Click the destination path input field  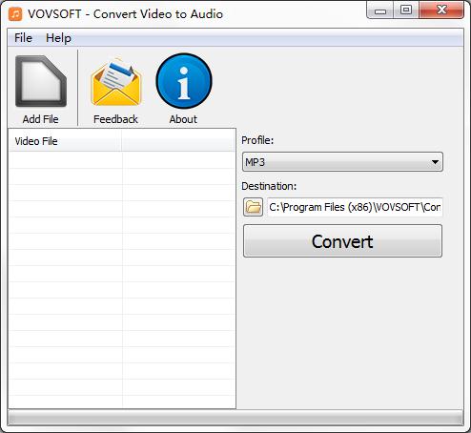[x=355, y=207]
